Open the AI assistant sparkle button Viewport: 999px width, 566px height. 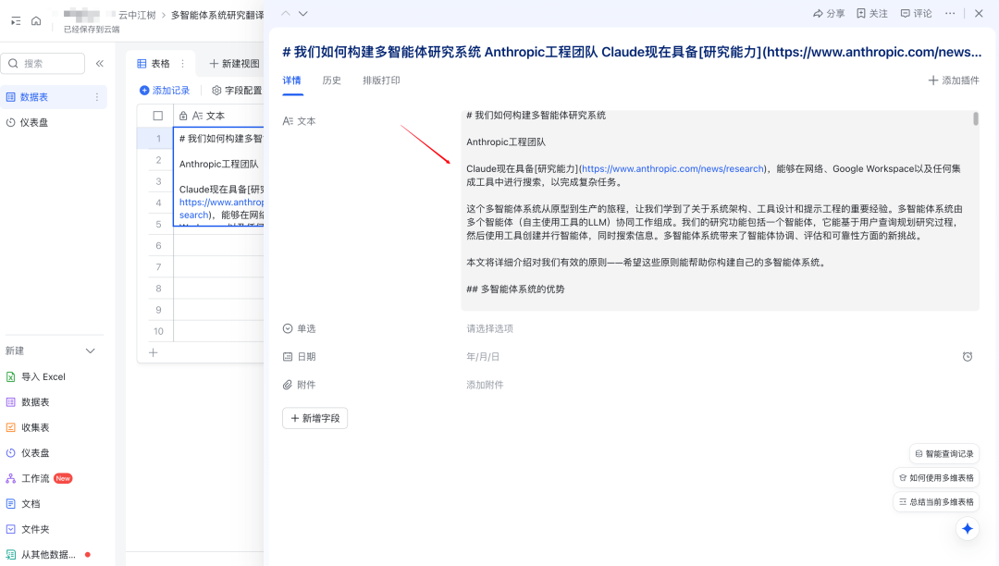968,528
